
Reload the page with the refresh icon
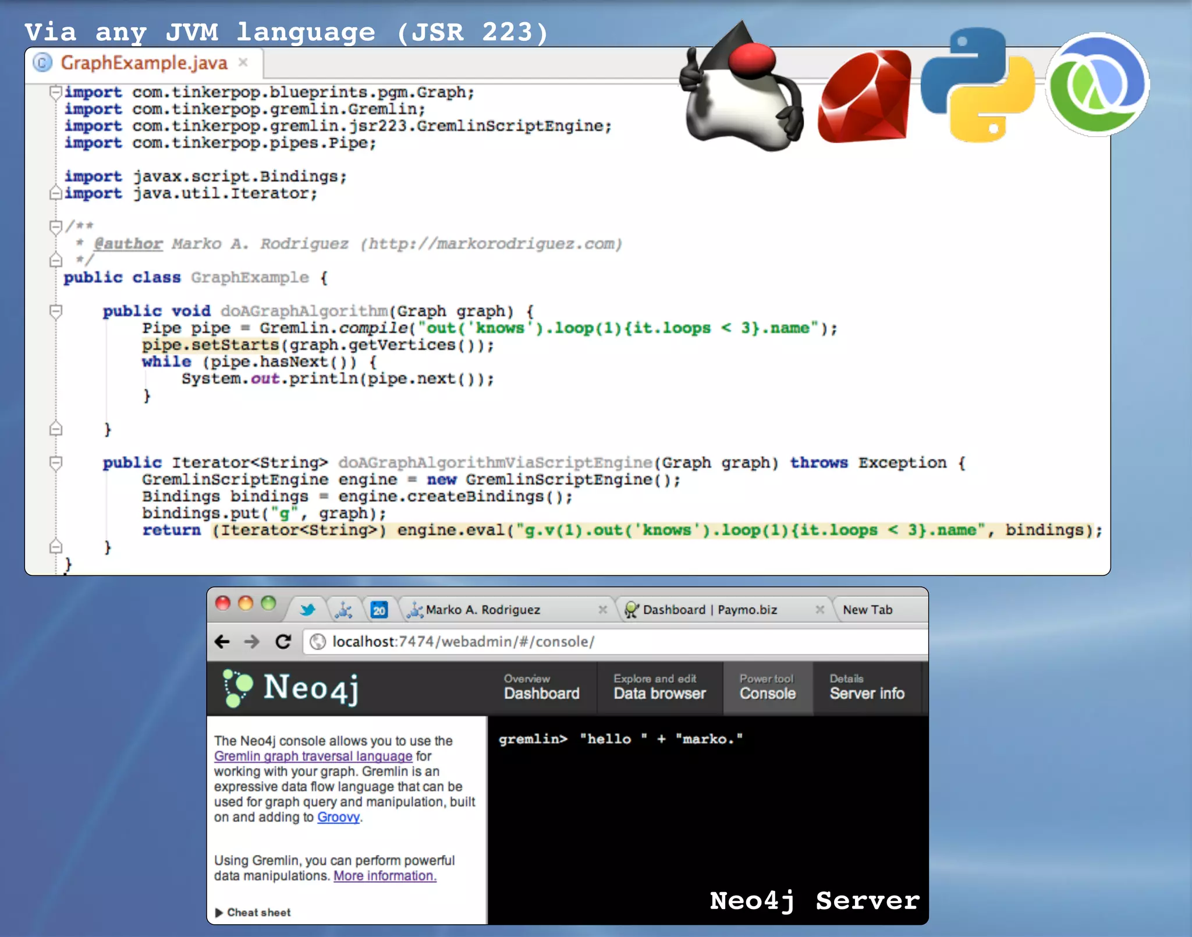click(283, 642)
